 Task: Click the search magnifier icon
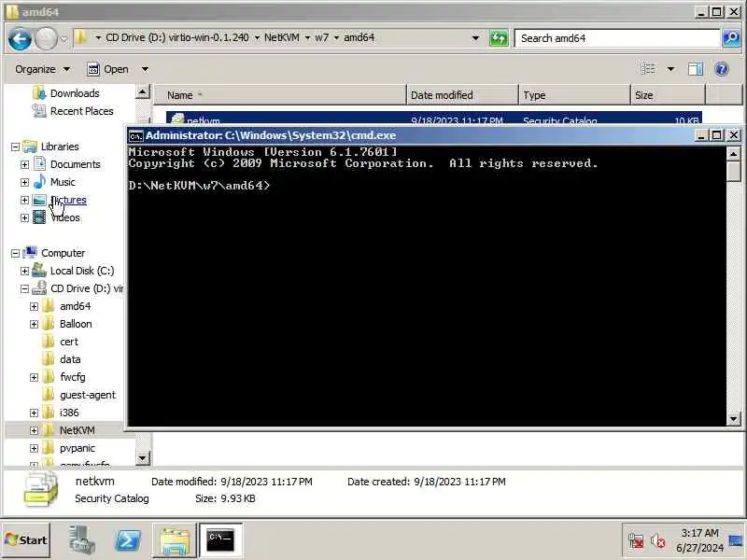coord(731,38)
